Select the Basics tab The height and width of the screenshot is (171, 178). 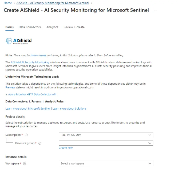tap(10, 27)
